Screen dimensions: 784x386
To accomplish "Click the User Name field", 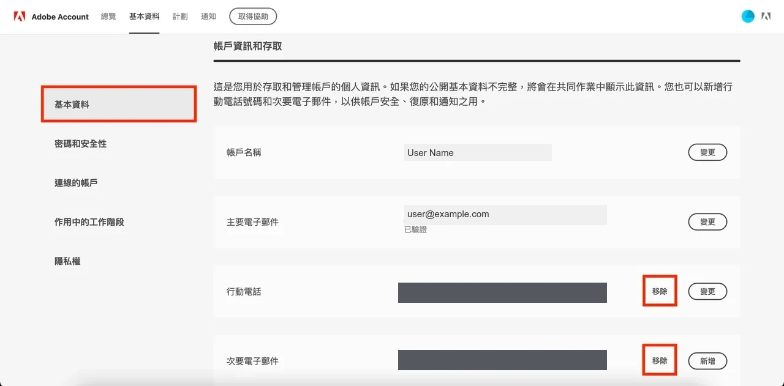I will [x=478, y=152].
